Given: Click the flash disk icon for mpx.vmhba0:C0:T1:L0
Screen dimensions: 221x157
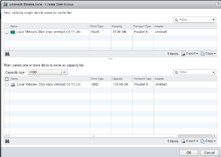Looking at the screenshot, I should coord(13,32).
